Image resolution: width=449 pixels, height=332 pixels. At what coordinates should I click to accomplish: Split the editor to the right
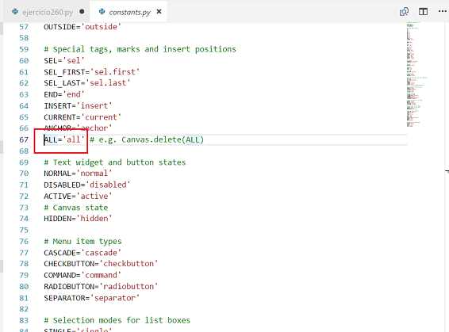click(424, 12)
